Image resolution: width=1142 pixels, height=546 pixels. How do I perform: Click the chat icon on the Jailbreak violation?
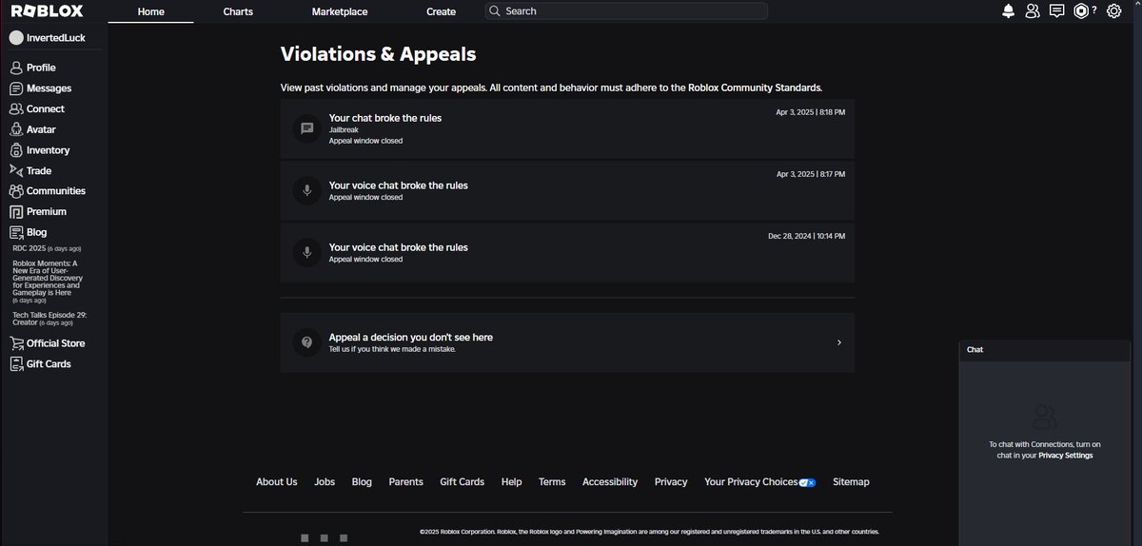[x=306, y=128]
